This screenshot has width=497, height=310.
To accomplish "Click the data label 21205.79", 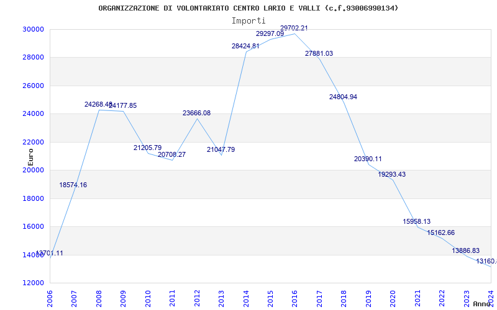I will click(x=148, y=148).
